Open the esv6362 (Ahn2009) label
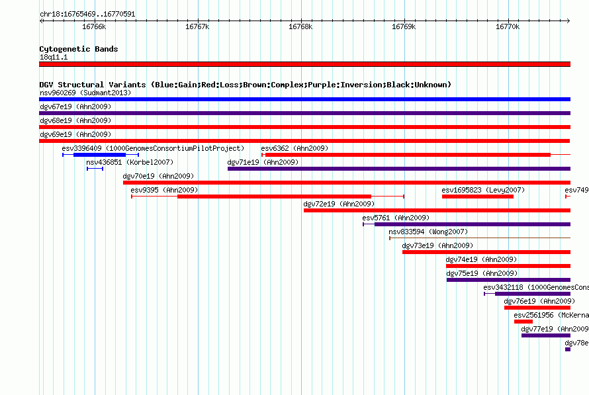Viewport: 589px width, 395px height. [294, 148]
